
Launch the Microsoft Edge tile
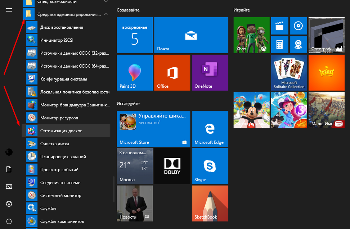(210, 129)
